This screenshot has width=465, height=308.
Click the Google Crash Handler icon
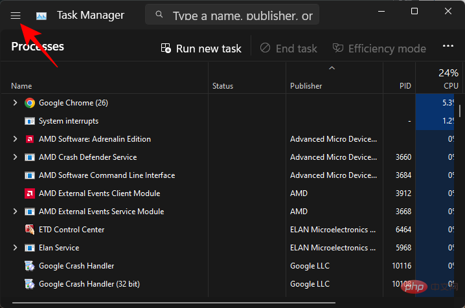tap(30, 266)
